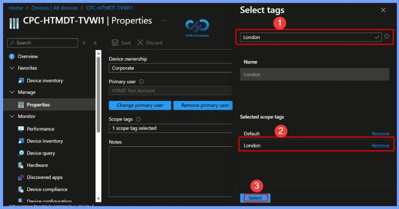Image resolution: width=399 pixels, height=209 pixels.
Task: Click the 1 scope tag selected field
Action: [x=171, y=128]
